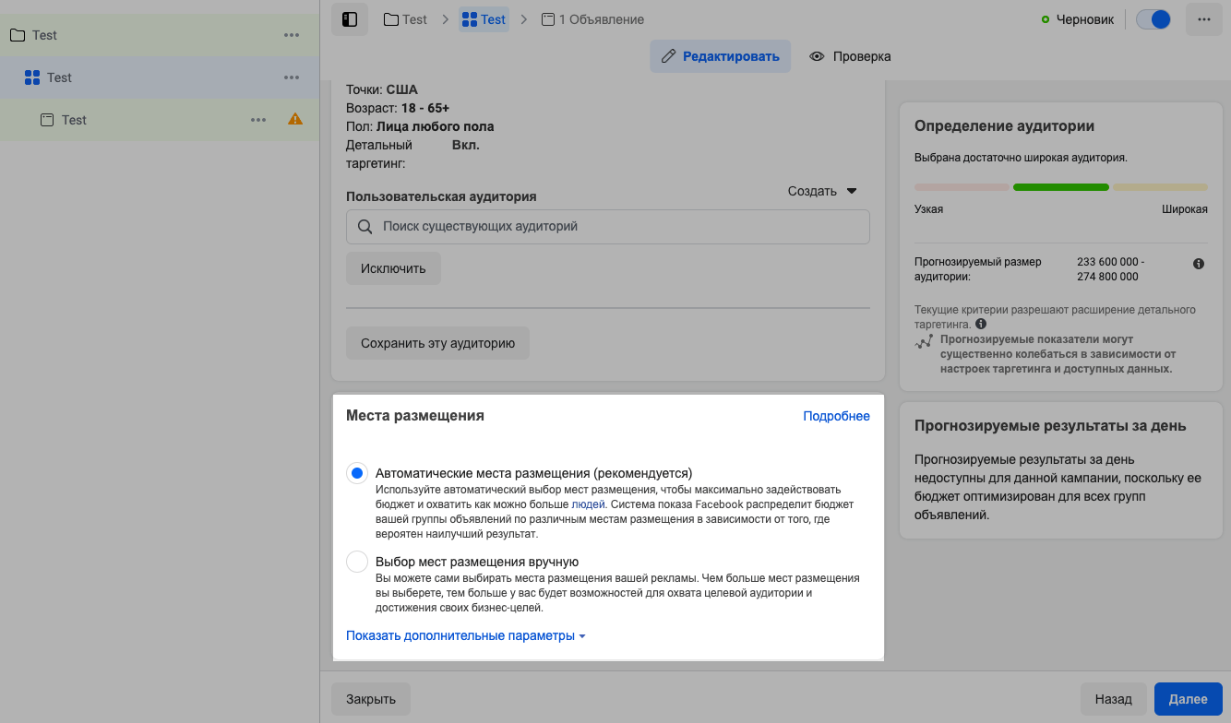Open the top-right more options button
Image resolution: width=1231 pixels, height=723 pixels.
pyautogui.click(x=1203, y=19)
